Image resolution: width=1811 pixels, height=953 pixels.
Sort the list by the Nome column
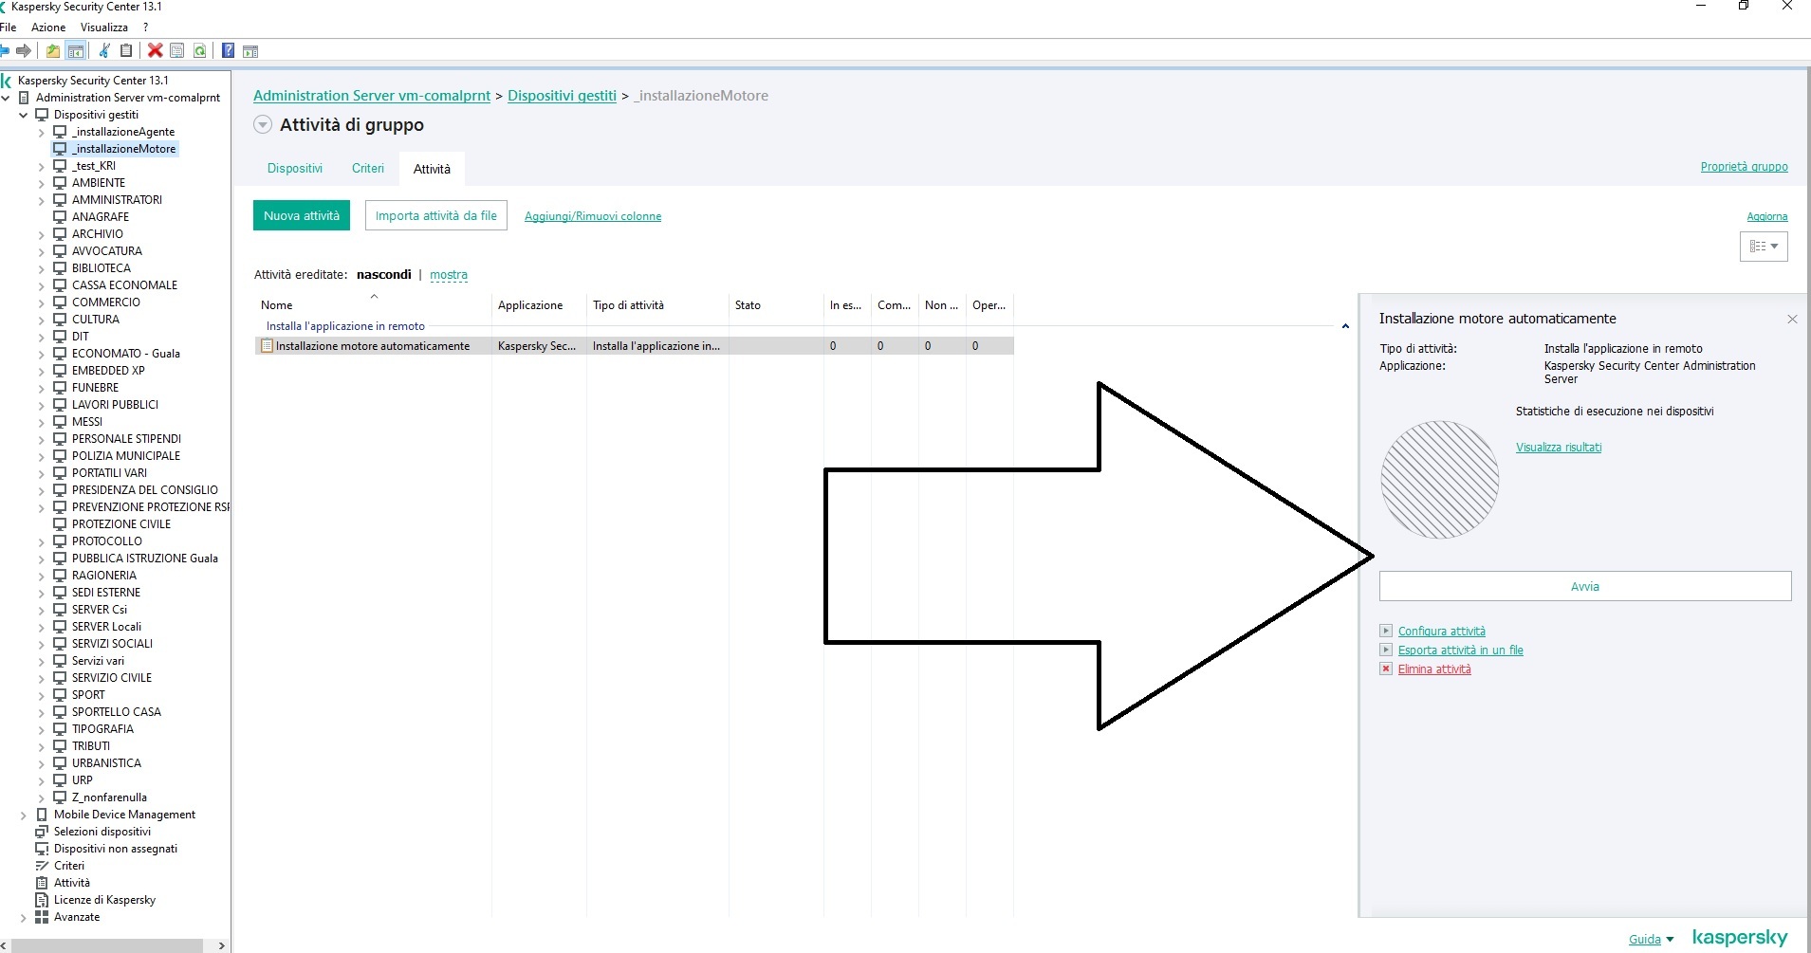(x=373, y=305)
